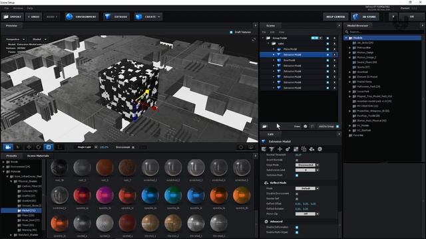Click the Create button
426x239 pixels.
[x=148, y=17]
